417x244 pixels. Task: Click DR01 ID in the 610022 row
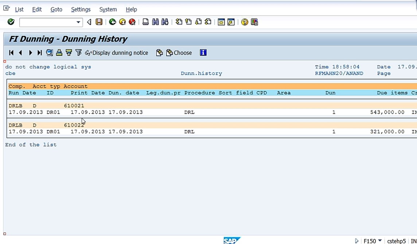(54, 131)
